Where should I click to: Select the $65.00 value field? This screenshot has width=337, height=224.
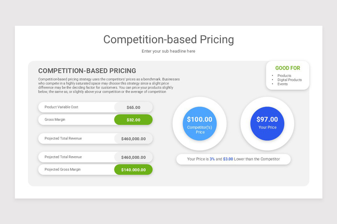click(133, 107)
